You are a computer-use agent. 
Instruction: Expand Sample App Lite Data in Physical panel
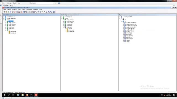(120, 17)
